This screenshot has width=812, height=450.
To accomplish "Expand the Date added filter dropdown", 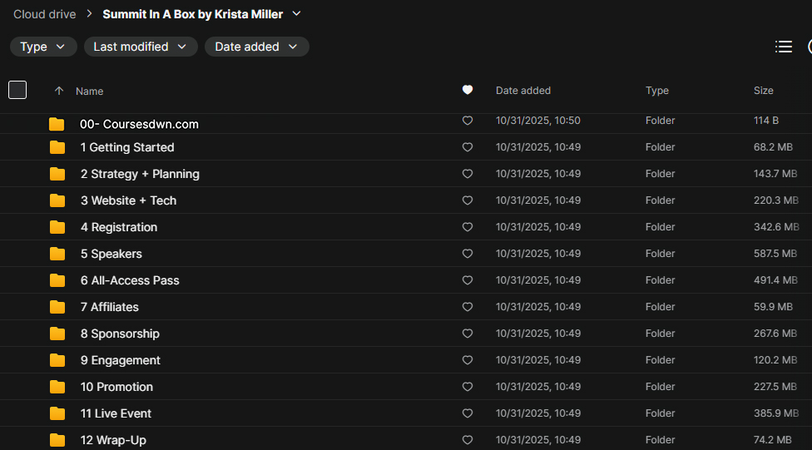I will click(256, 47).
